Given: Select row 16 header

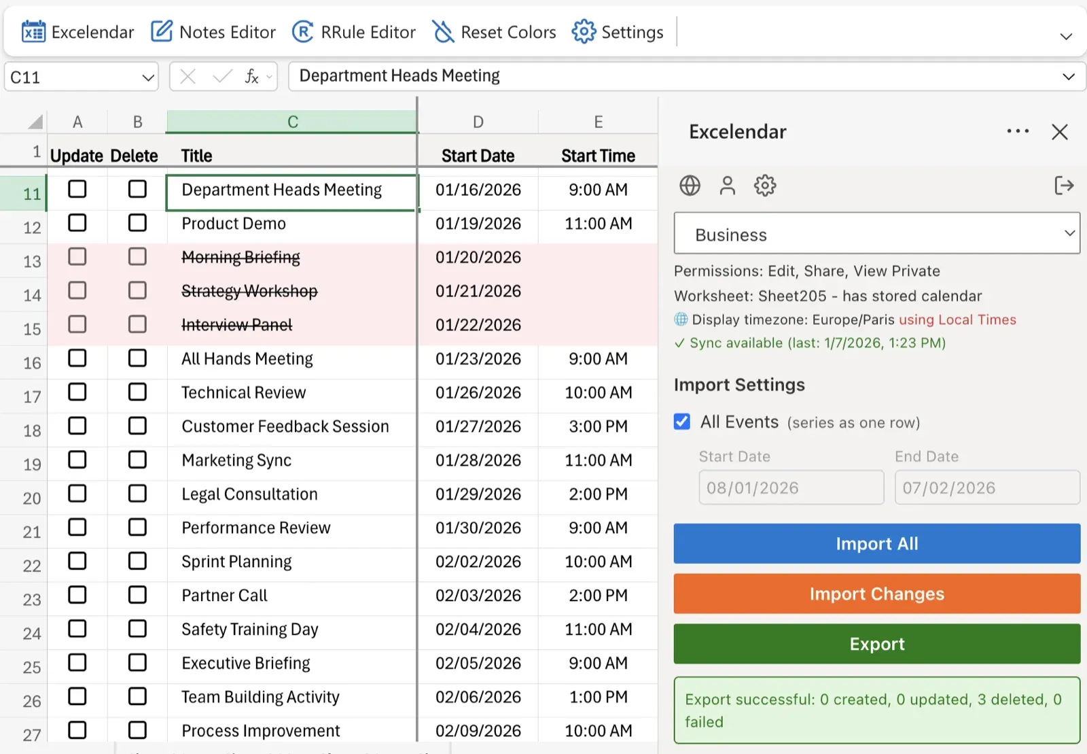Looking at the screenshot, I should point(23,362).
